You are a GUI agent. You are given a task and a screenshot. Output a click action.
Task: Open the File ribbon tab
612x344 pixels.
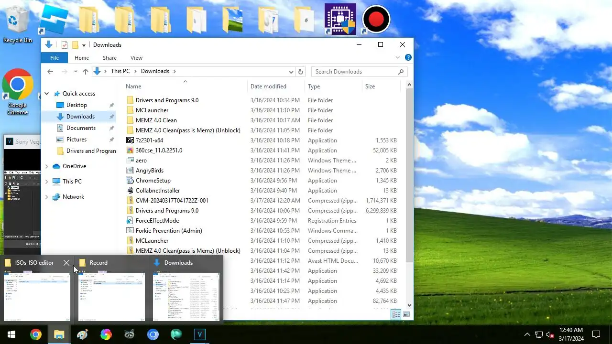[55, 58]
